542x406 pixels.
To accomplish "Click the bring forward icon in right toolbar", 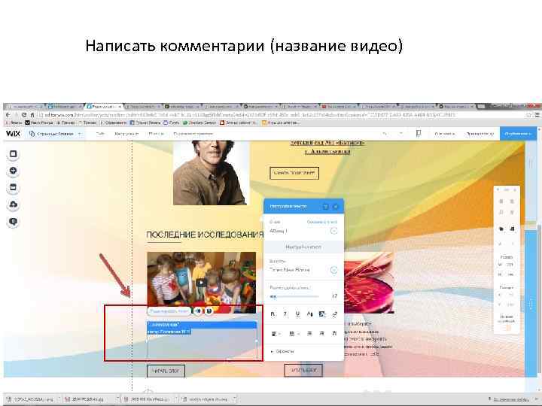I will tap(501, 229).
